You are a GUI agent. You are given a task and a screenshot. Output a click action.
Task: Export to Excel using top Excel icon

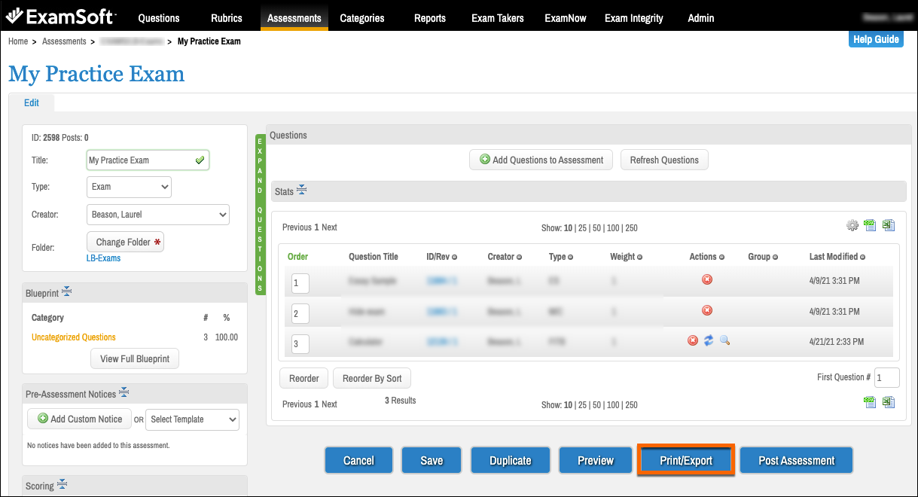[x=889, y=224]
